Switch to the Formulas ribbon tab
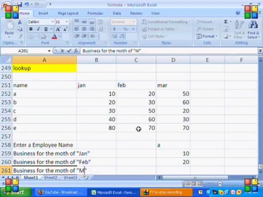This screenshot has width=263, height=197. click(95, 13)
